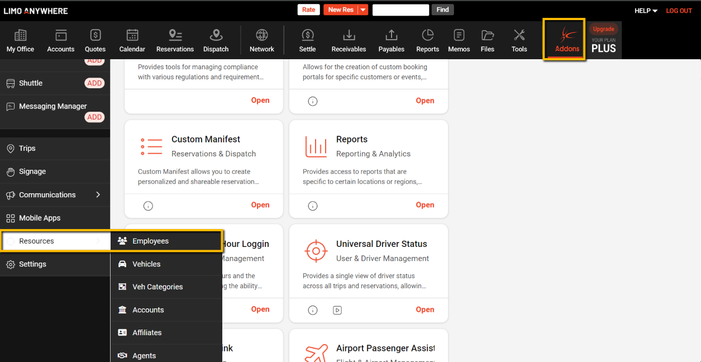Play video for Universal Driver Status
Screen dimensions: 701x362
click(x=337, y=310)
